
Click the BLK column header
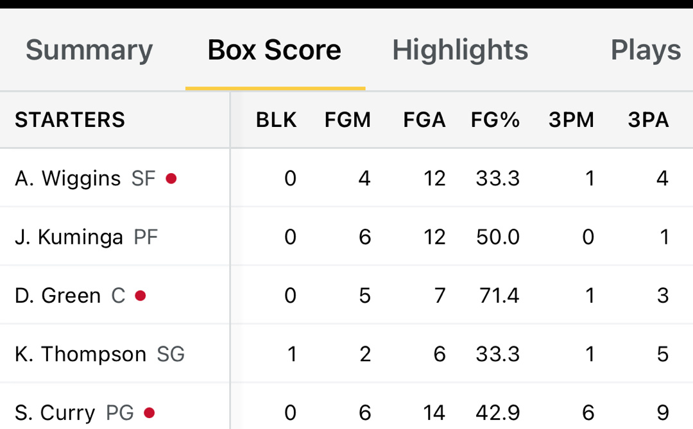point(277,120)
